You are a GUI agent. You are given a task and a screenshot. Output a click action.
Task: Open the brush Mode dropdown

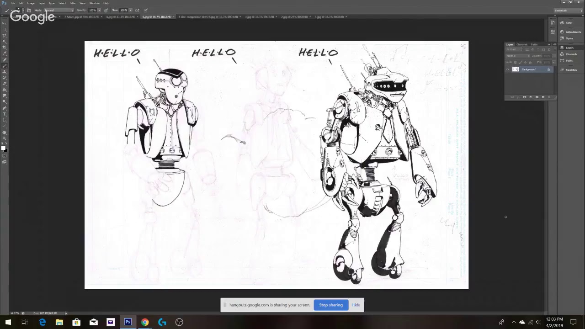pos(58,10)
